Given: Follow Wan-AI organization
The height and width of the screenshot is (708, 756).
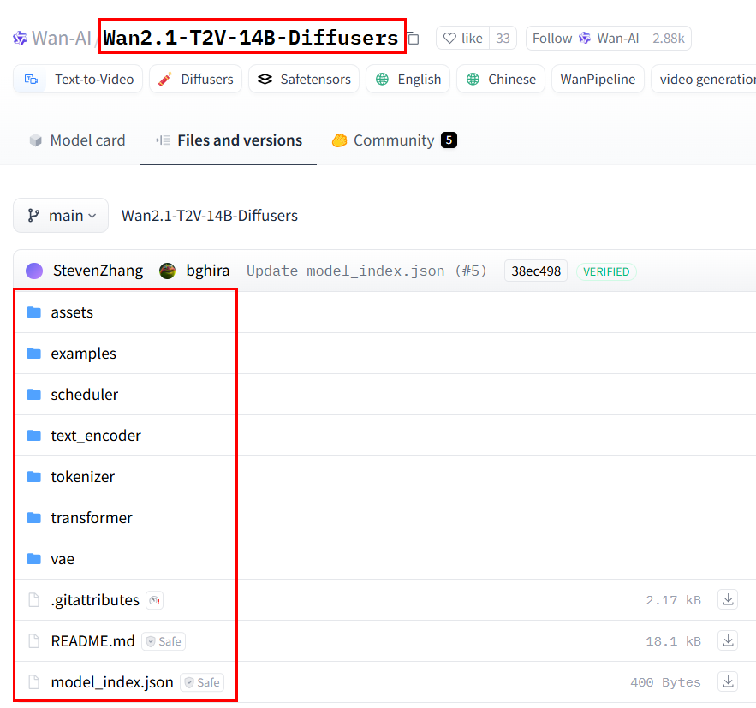Looking at the screenshot, I should pos(586,38).
